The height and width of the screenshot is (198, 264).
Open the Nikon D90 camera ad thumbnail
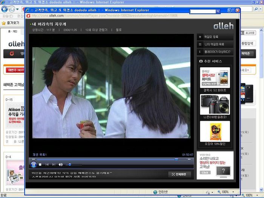(215, 104)
